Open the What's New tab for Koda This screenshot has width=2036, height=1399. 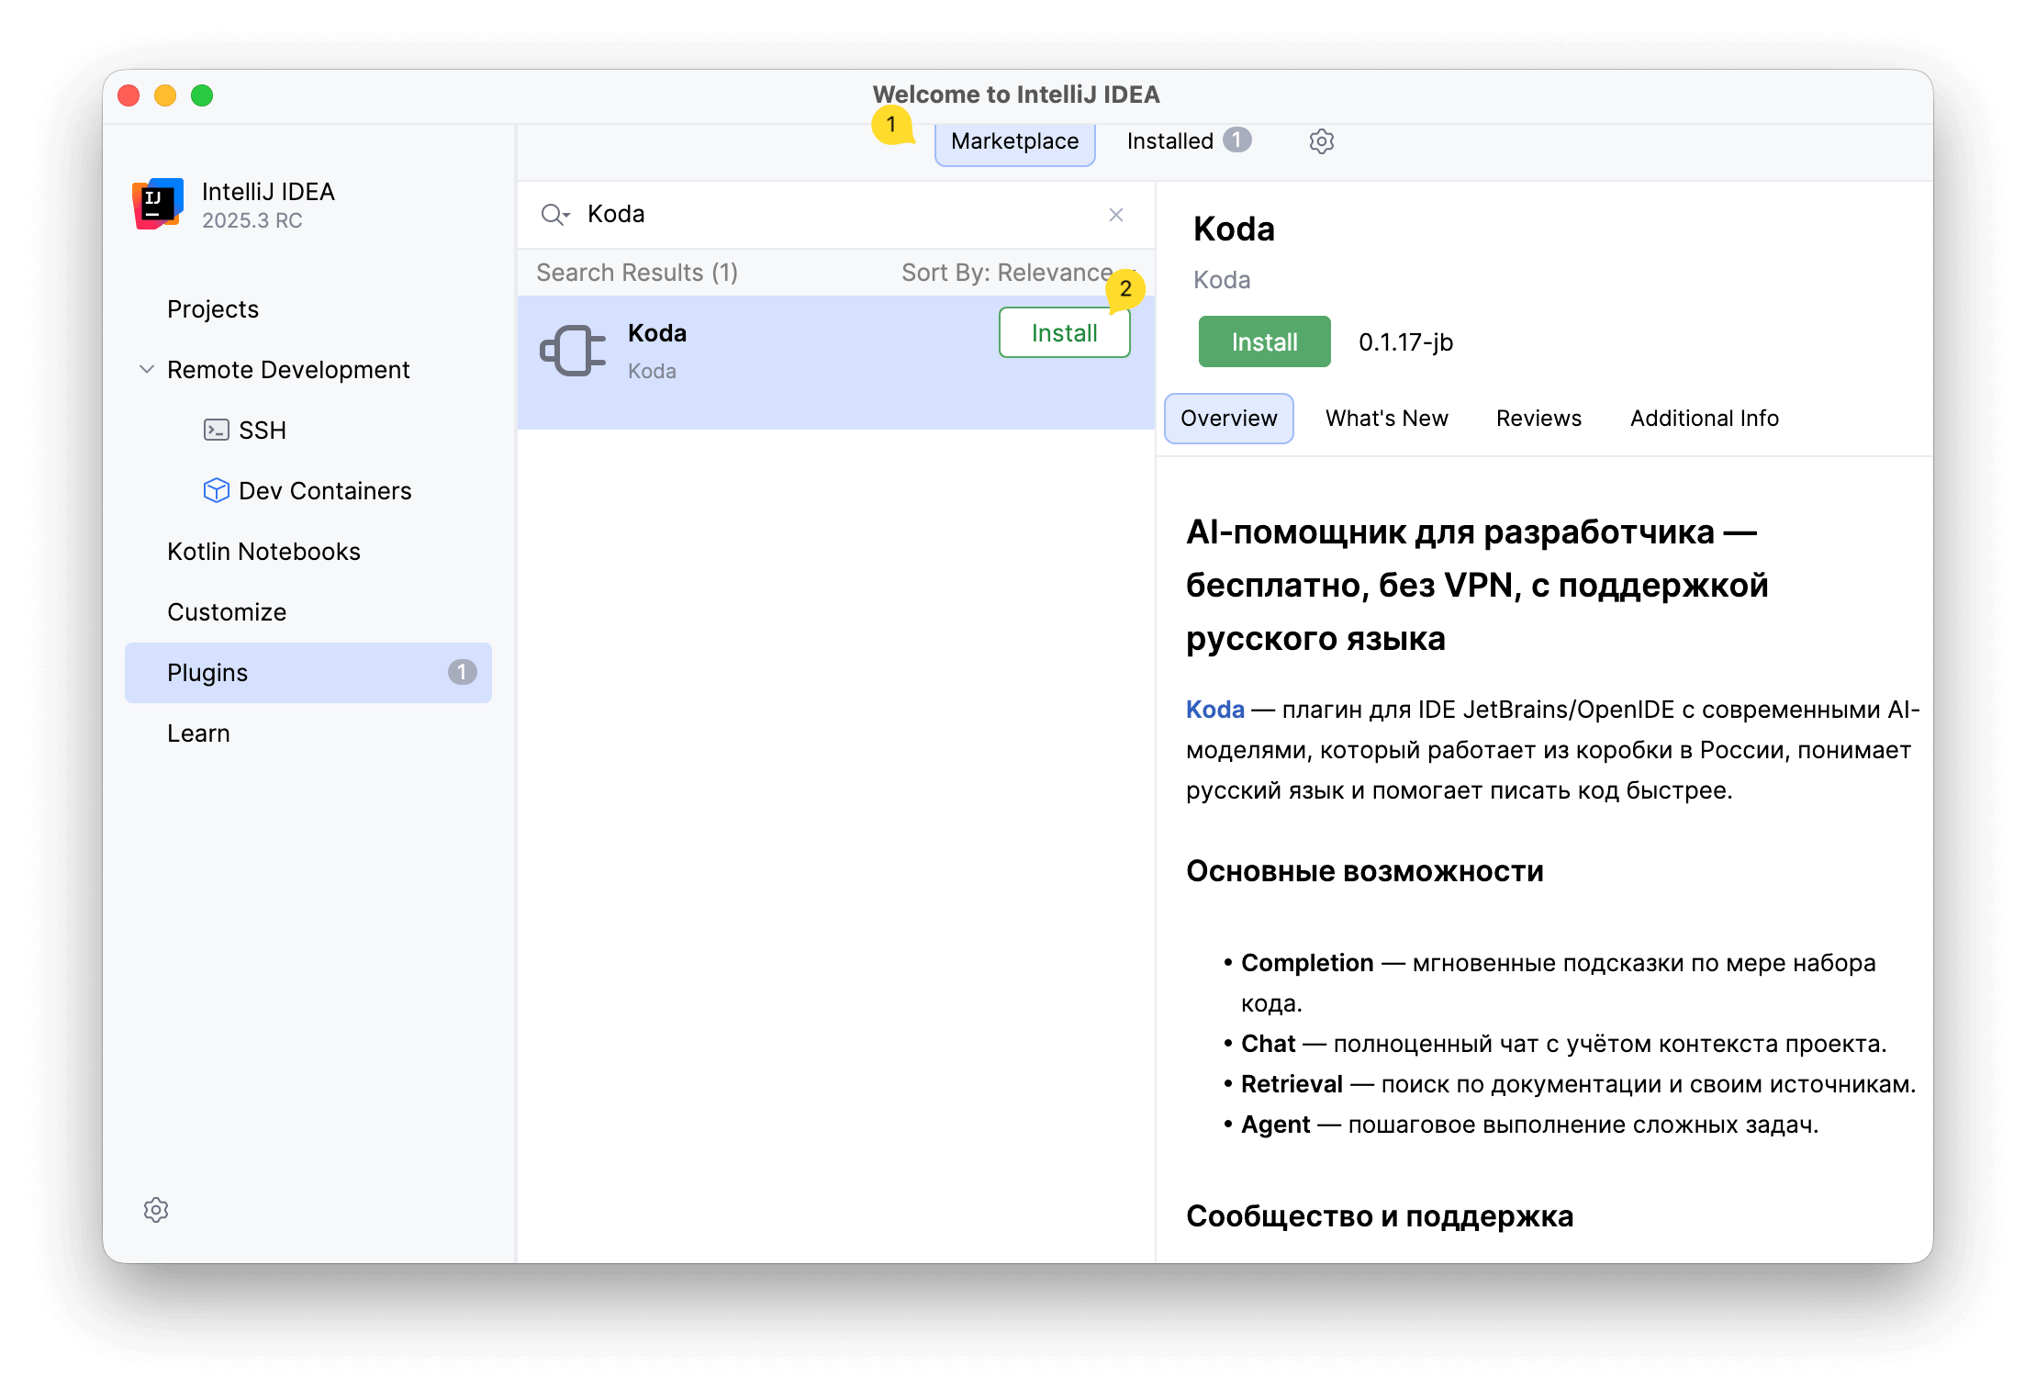(x=1386, y=418)
